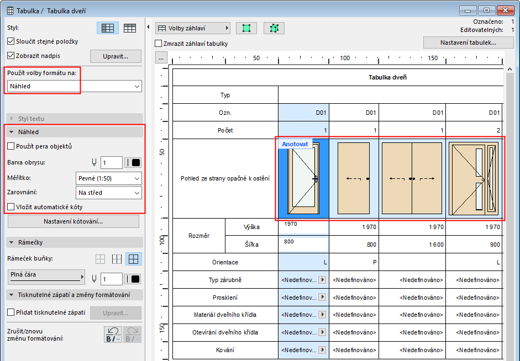Select the first table style icon
This screenshot has width=520, height=361.
[107, 28]
